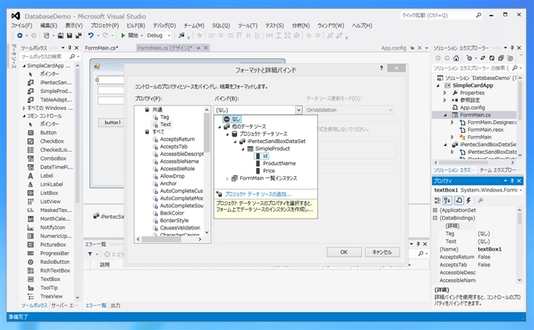Open the Debug menu
This screenshot has width=534, height=330.
pos(164,26)
